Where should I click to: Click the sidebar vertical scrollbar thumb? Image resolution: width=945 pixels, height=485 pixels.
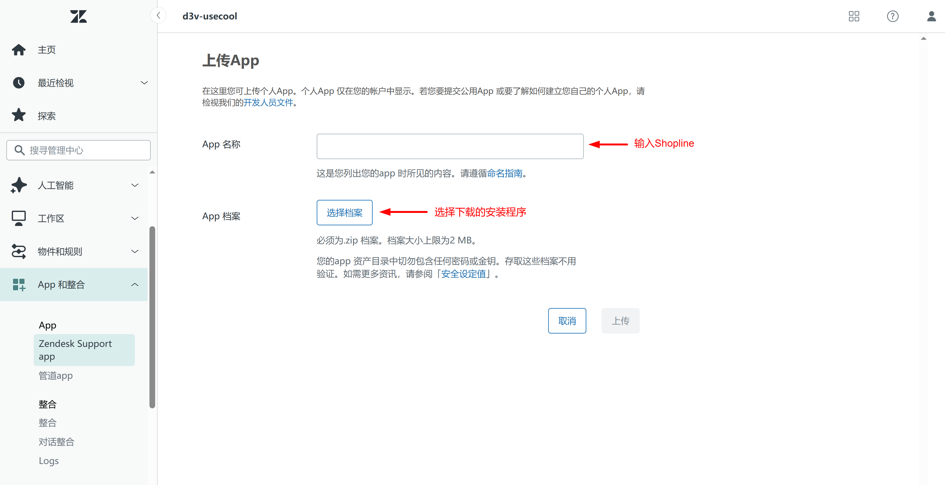(152, 317)
